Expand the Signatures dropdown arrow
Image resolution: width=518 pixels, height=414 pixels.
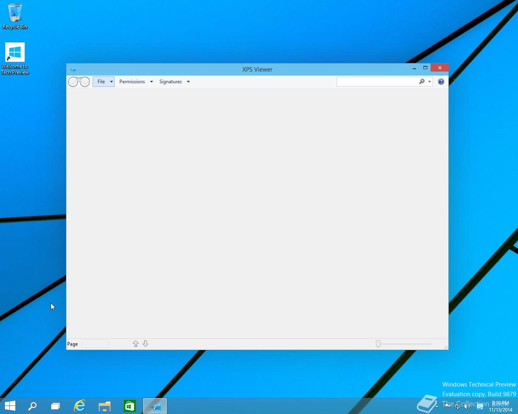(x=188, y=82)
